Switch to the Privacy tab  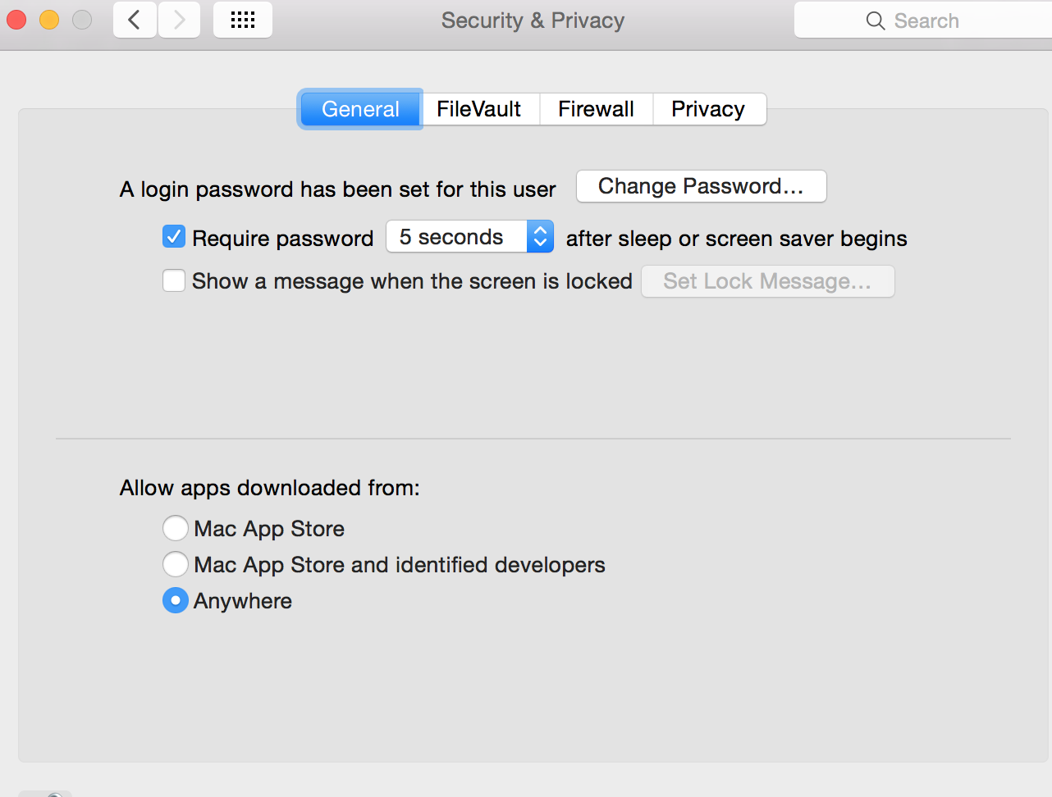pos(708,108)
